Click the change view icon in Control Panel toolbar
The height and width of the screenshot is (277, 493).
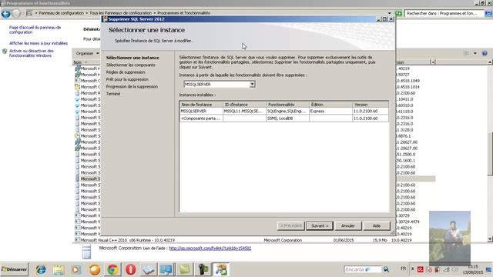[x=467, y=53]
